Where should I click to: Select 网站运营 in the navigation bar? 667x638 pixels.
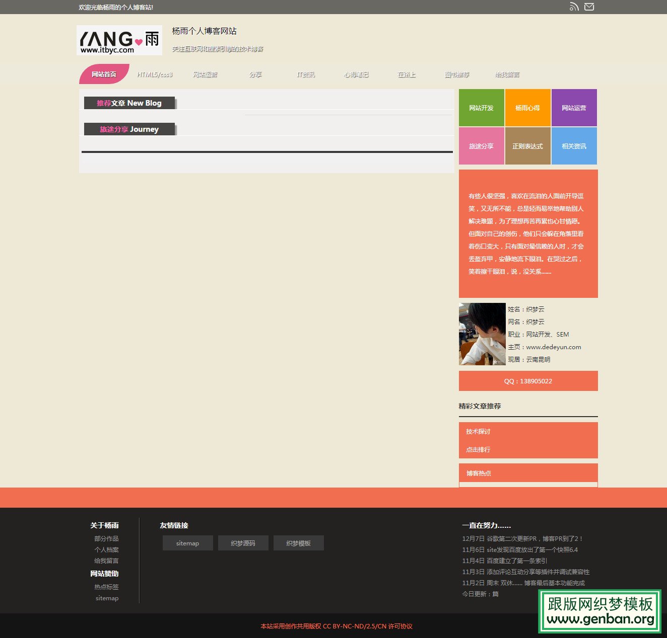pos(205,74)
